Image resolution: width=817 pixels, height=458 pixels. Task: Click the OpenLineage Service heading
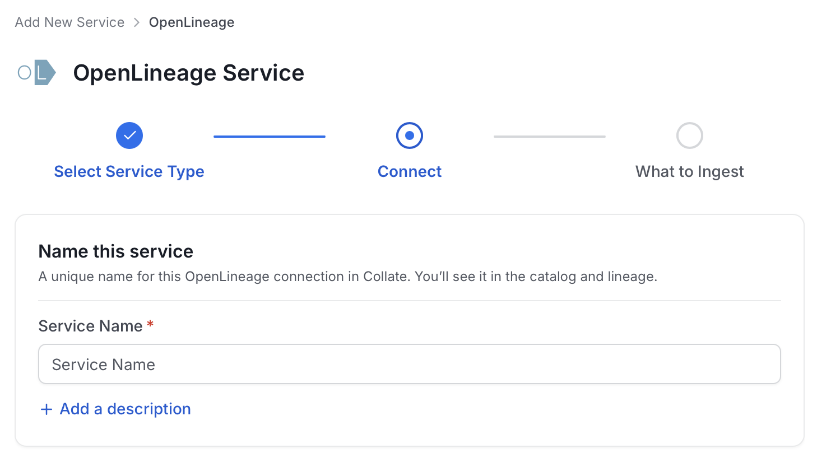coord(189,73)
